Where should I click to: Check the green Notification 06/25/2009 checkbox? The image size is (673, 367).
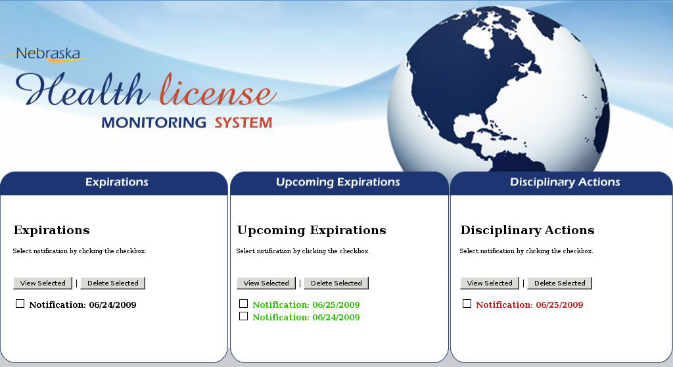point(243,304)
